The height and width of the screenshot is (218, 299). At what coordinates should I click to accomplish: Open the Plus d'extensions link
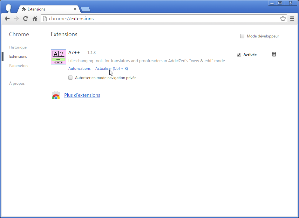pyautogui.click(x=82, y=95)
